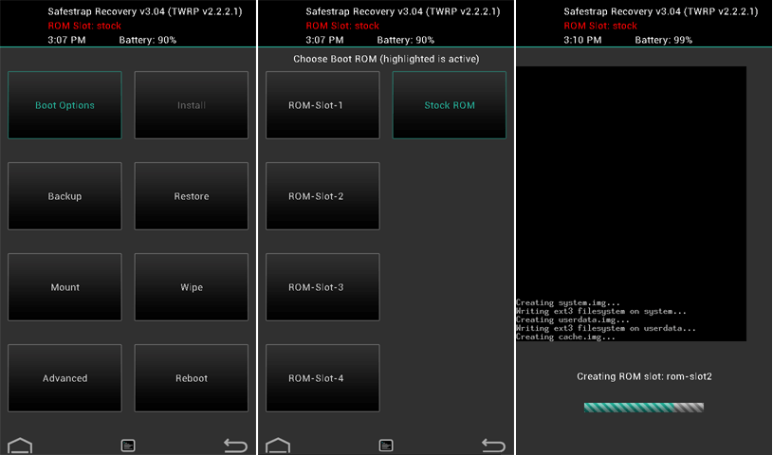Click '3:10 PM' time text
Viewport: 773px width, 455px height.
582,40
